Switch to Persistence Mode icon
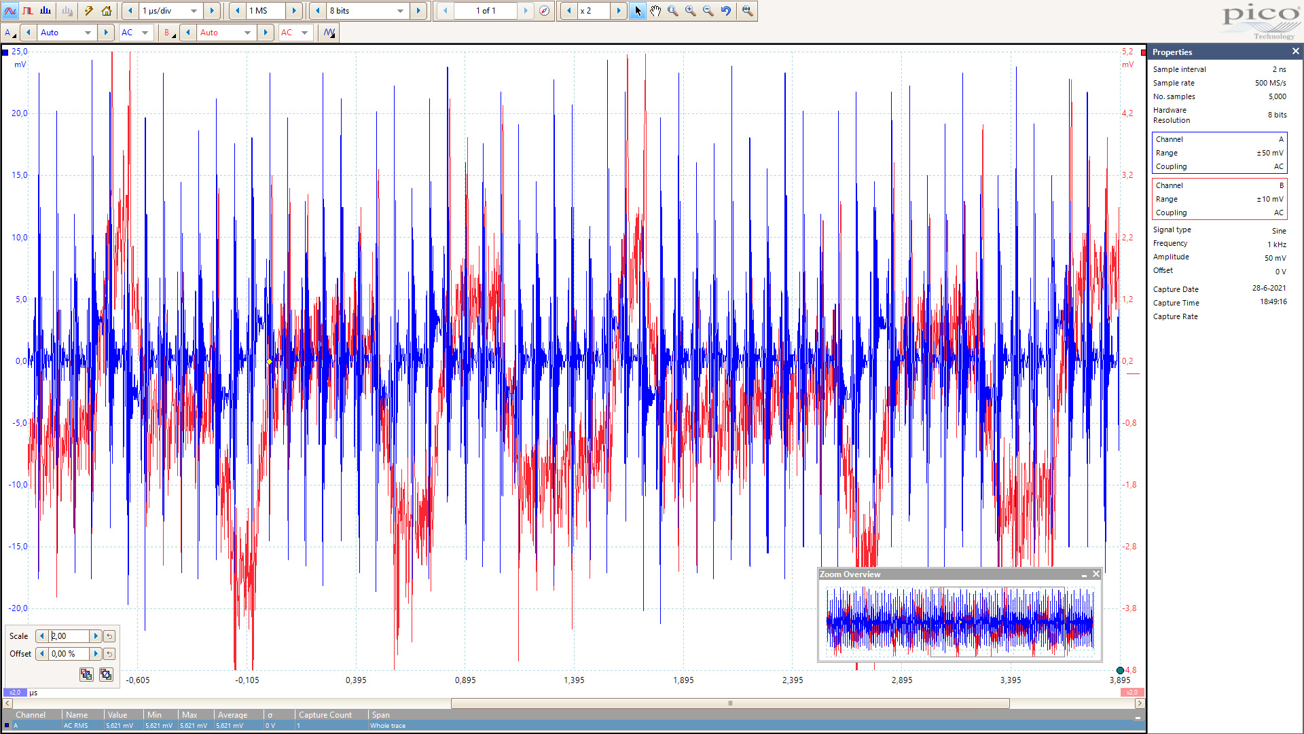Image resolution: width=1304 pixels, height=734 pixels. [x=28, y=11]
